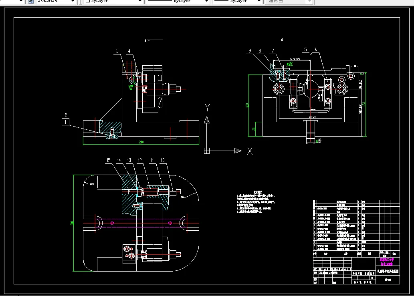Image resolution: width=414 pixels, height=296 pixels.
Task: Select the green vertical 200 dimension text
Action: 72,223
